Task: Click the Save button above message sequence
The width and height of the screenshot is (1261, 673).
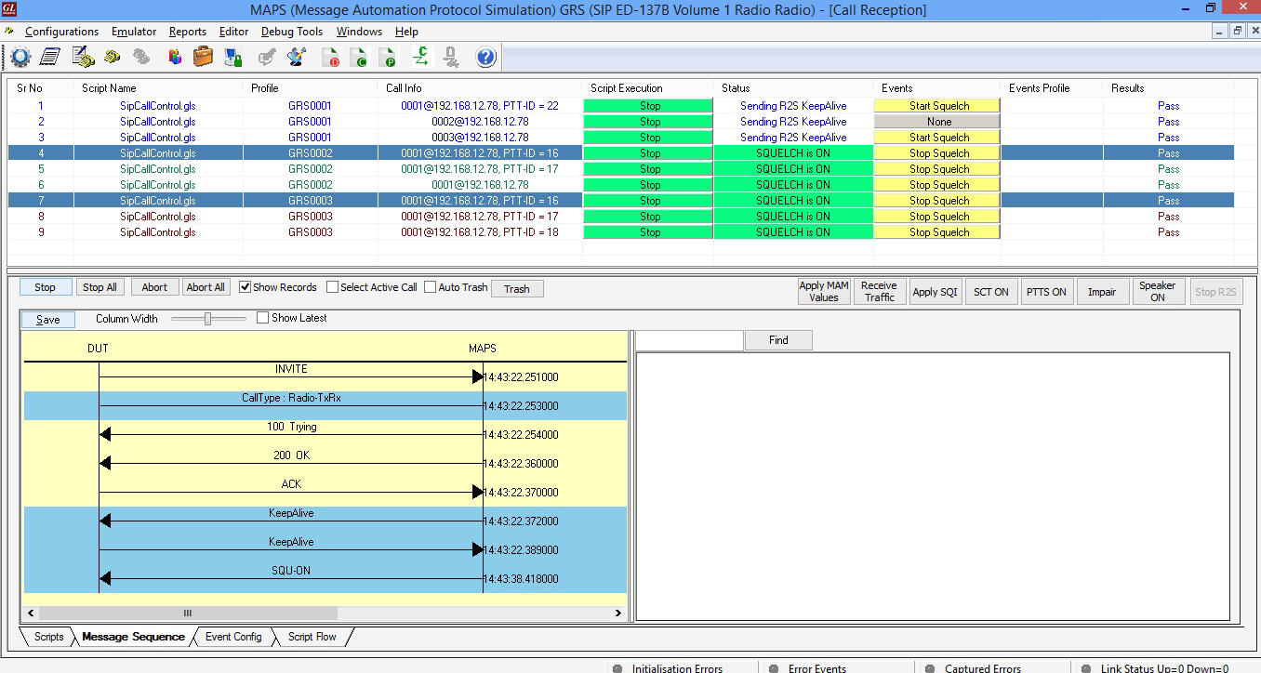Action: (x=48, y=320)
